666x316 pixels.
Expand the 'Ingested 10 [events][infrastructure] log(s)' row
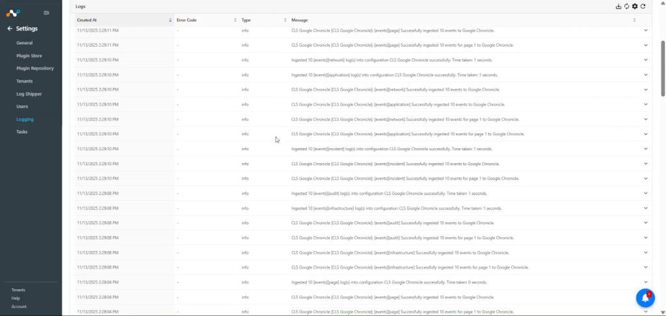(x=646, y=208)
